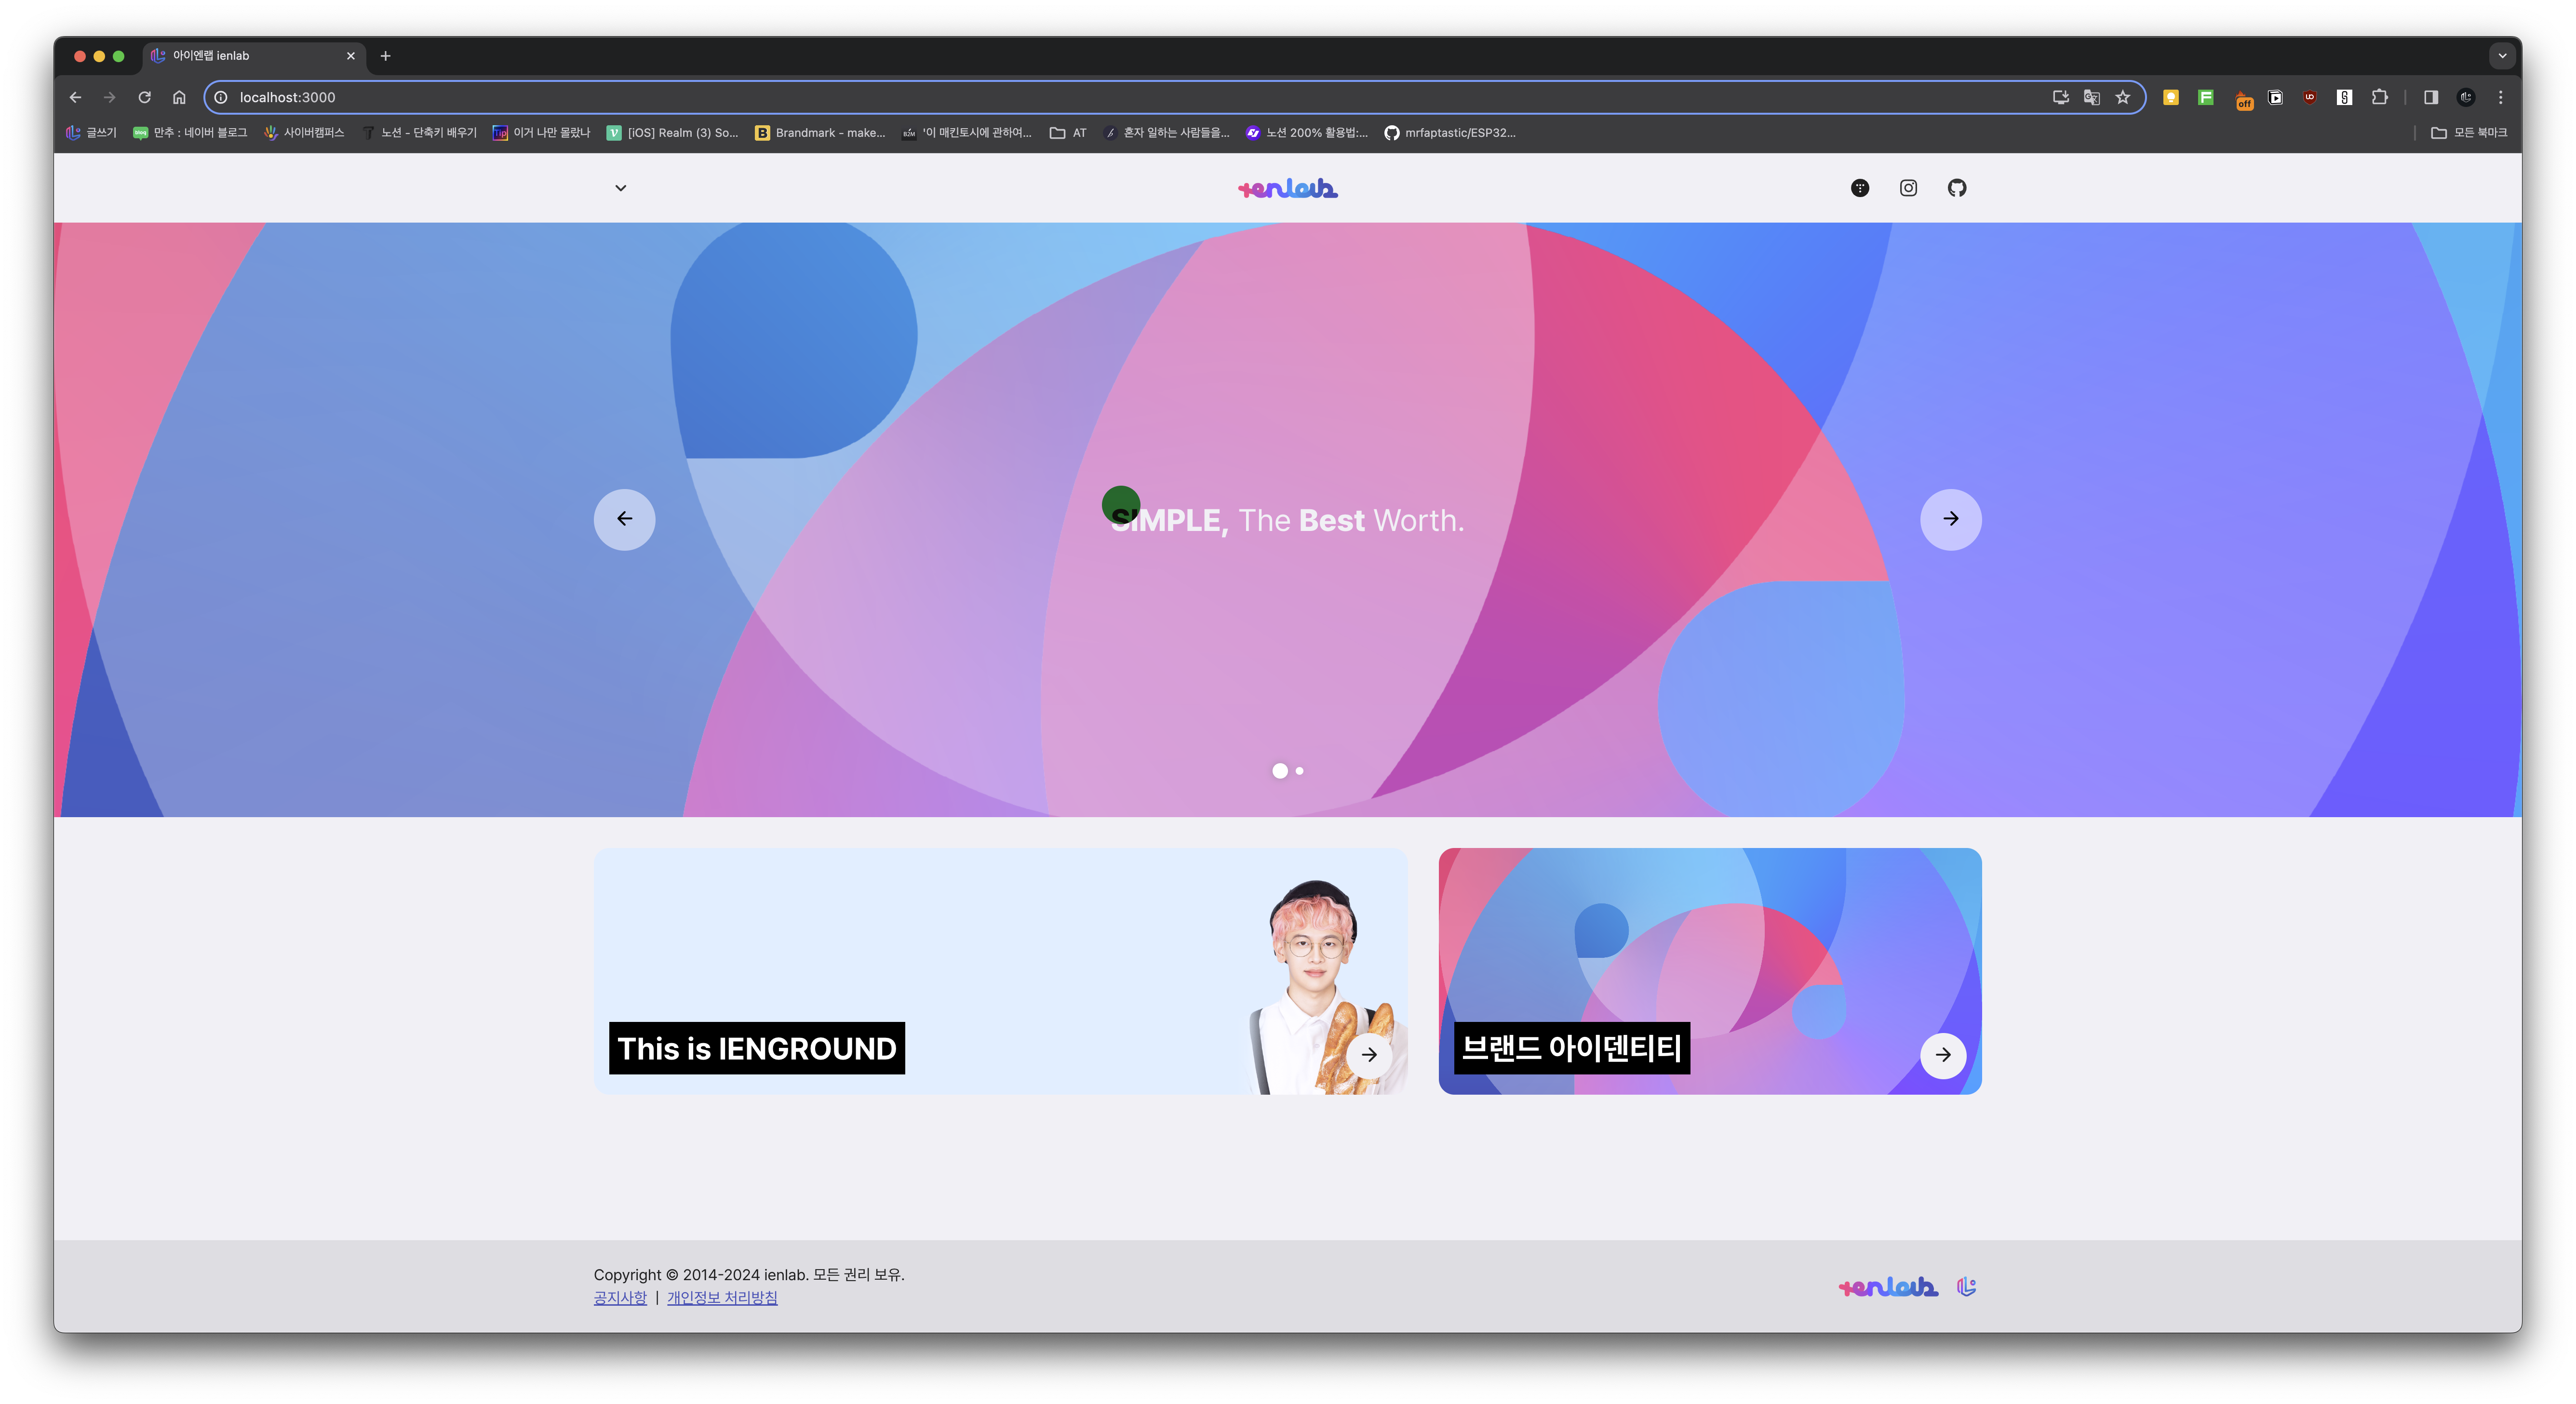Toggle the Chrome side panel icon
This screenshot has width=2576, height=1404.
coord(2431,97)
